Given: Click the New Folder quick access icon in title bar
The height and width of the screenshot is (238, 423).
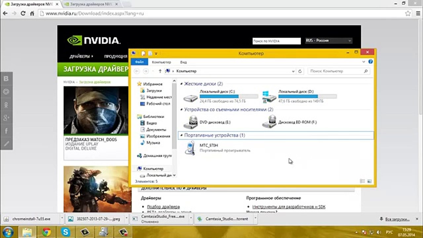Looking at the screenshot, I should pyautogui.click(x=150, y=53).
